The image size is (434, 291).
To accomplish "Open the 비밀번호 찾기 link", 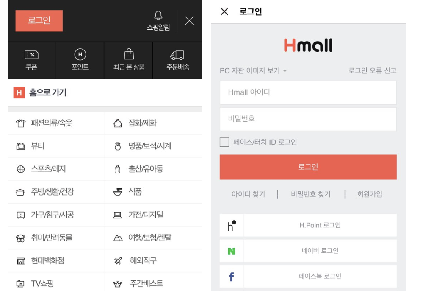I will pyautogui.click(x=311, y=194).
